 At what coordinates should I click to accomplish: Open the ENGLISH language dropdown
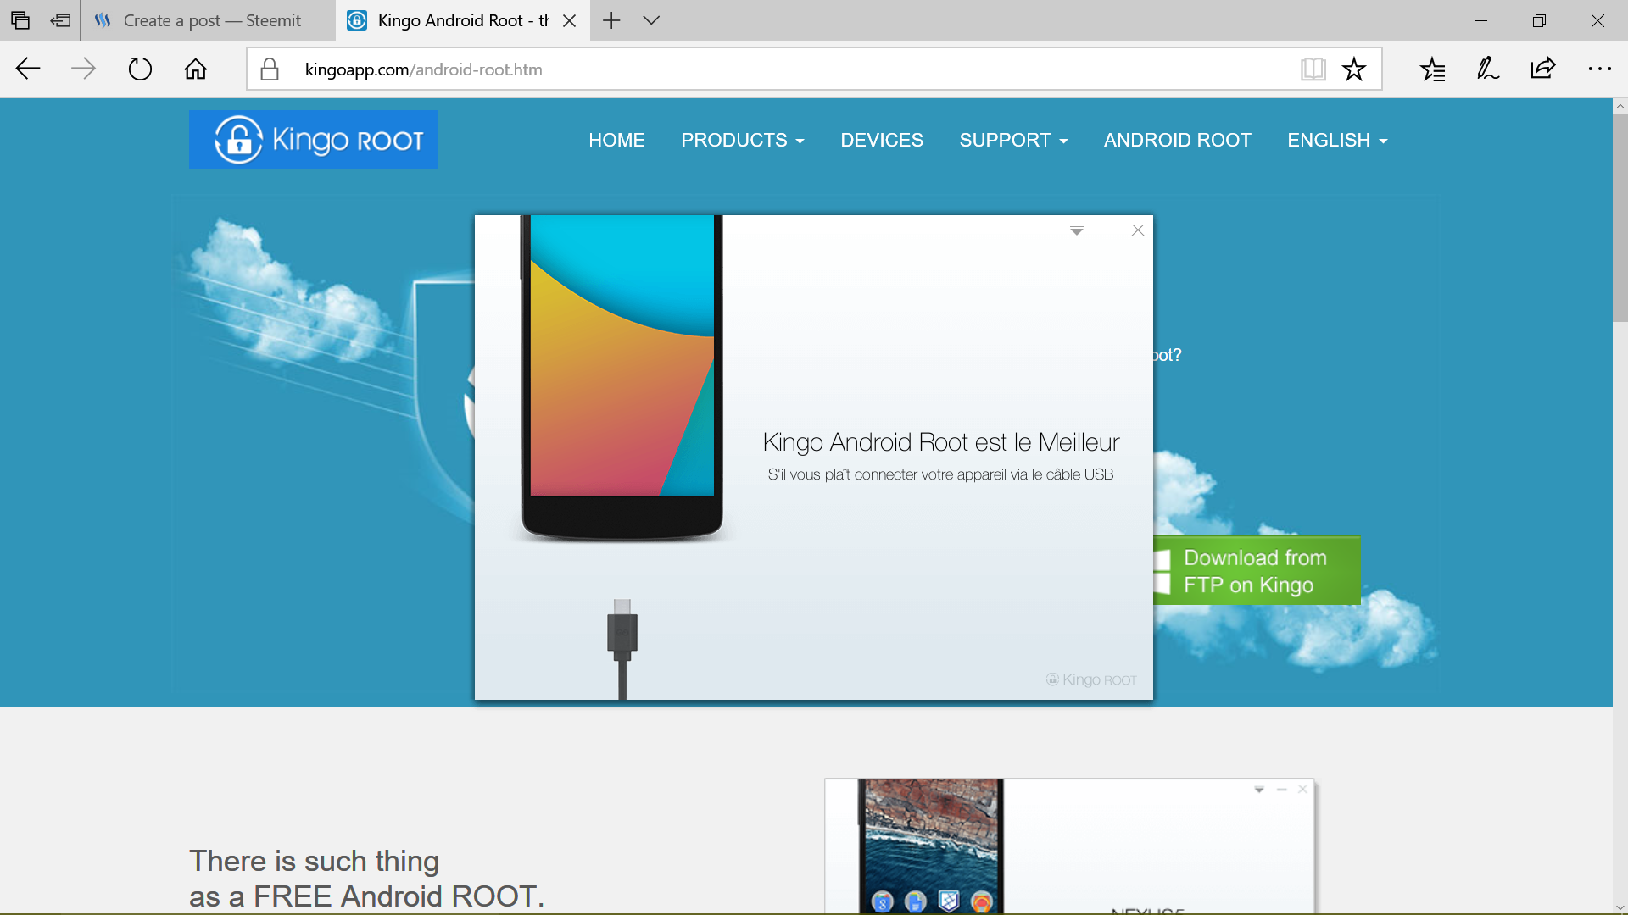(x=1337, y=141)
